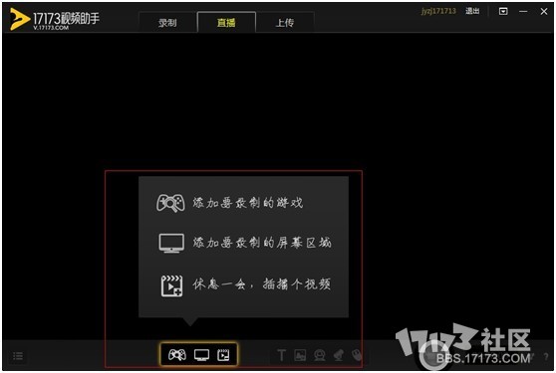The image size is (556, 373).
Task: Click the monitor screen-capture icon in bottom toolbar
Action: point(201,355)
